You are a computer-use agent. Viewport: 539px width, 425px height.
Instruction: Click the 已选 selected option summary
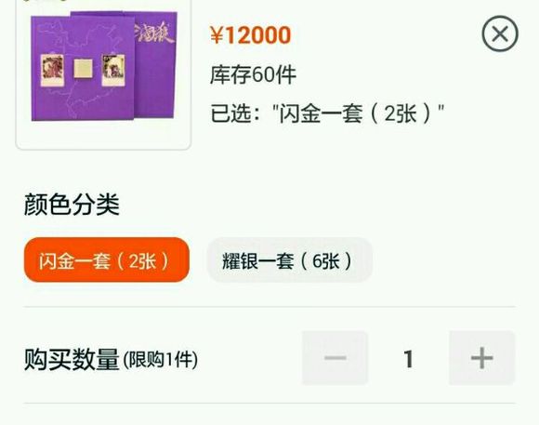(327, 113)
